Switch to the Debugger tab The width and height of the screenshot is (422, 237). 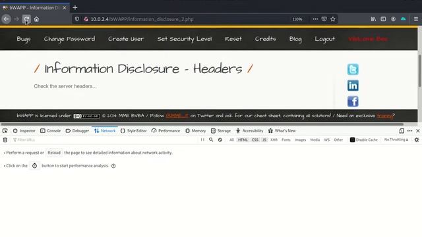click(78, 131)
